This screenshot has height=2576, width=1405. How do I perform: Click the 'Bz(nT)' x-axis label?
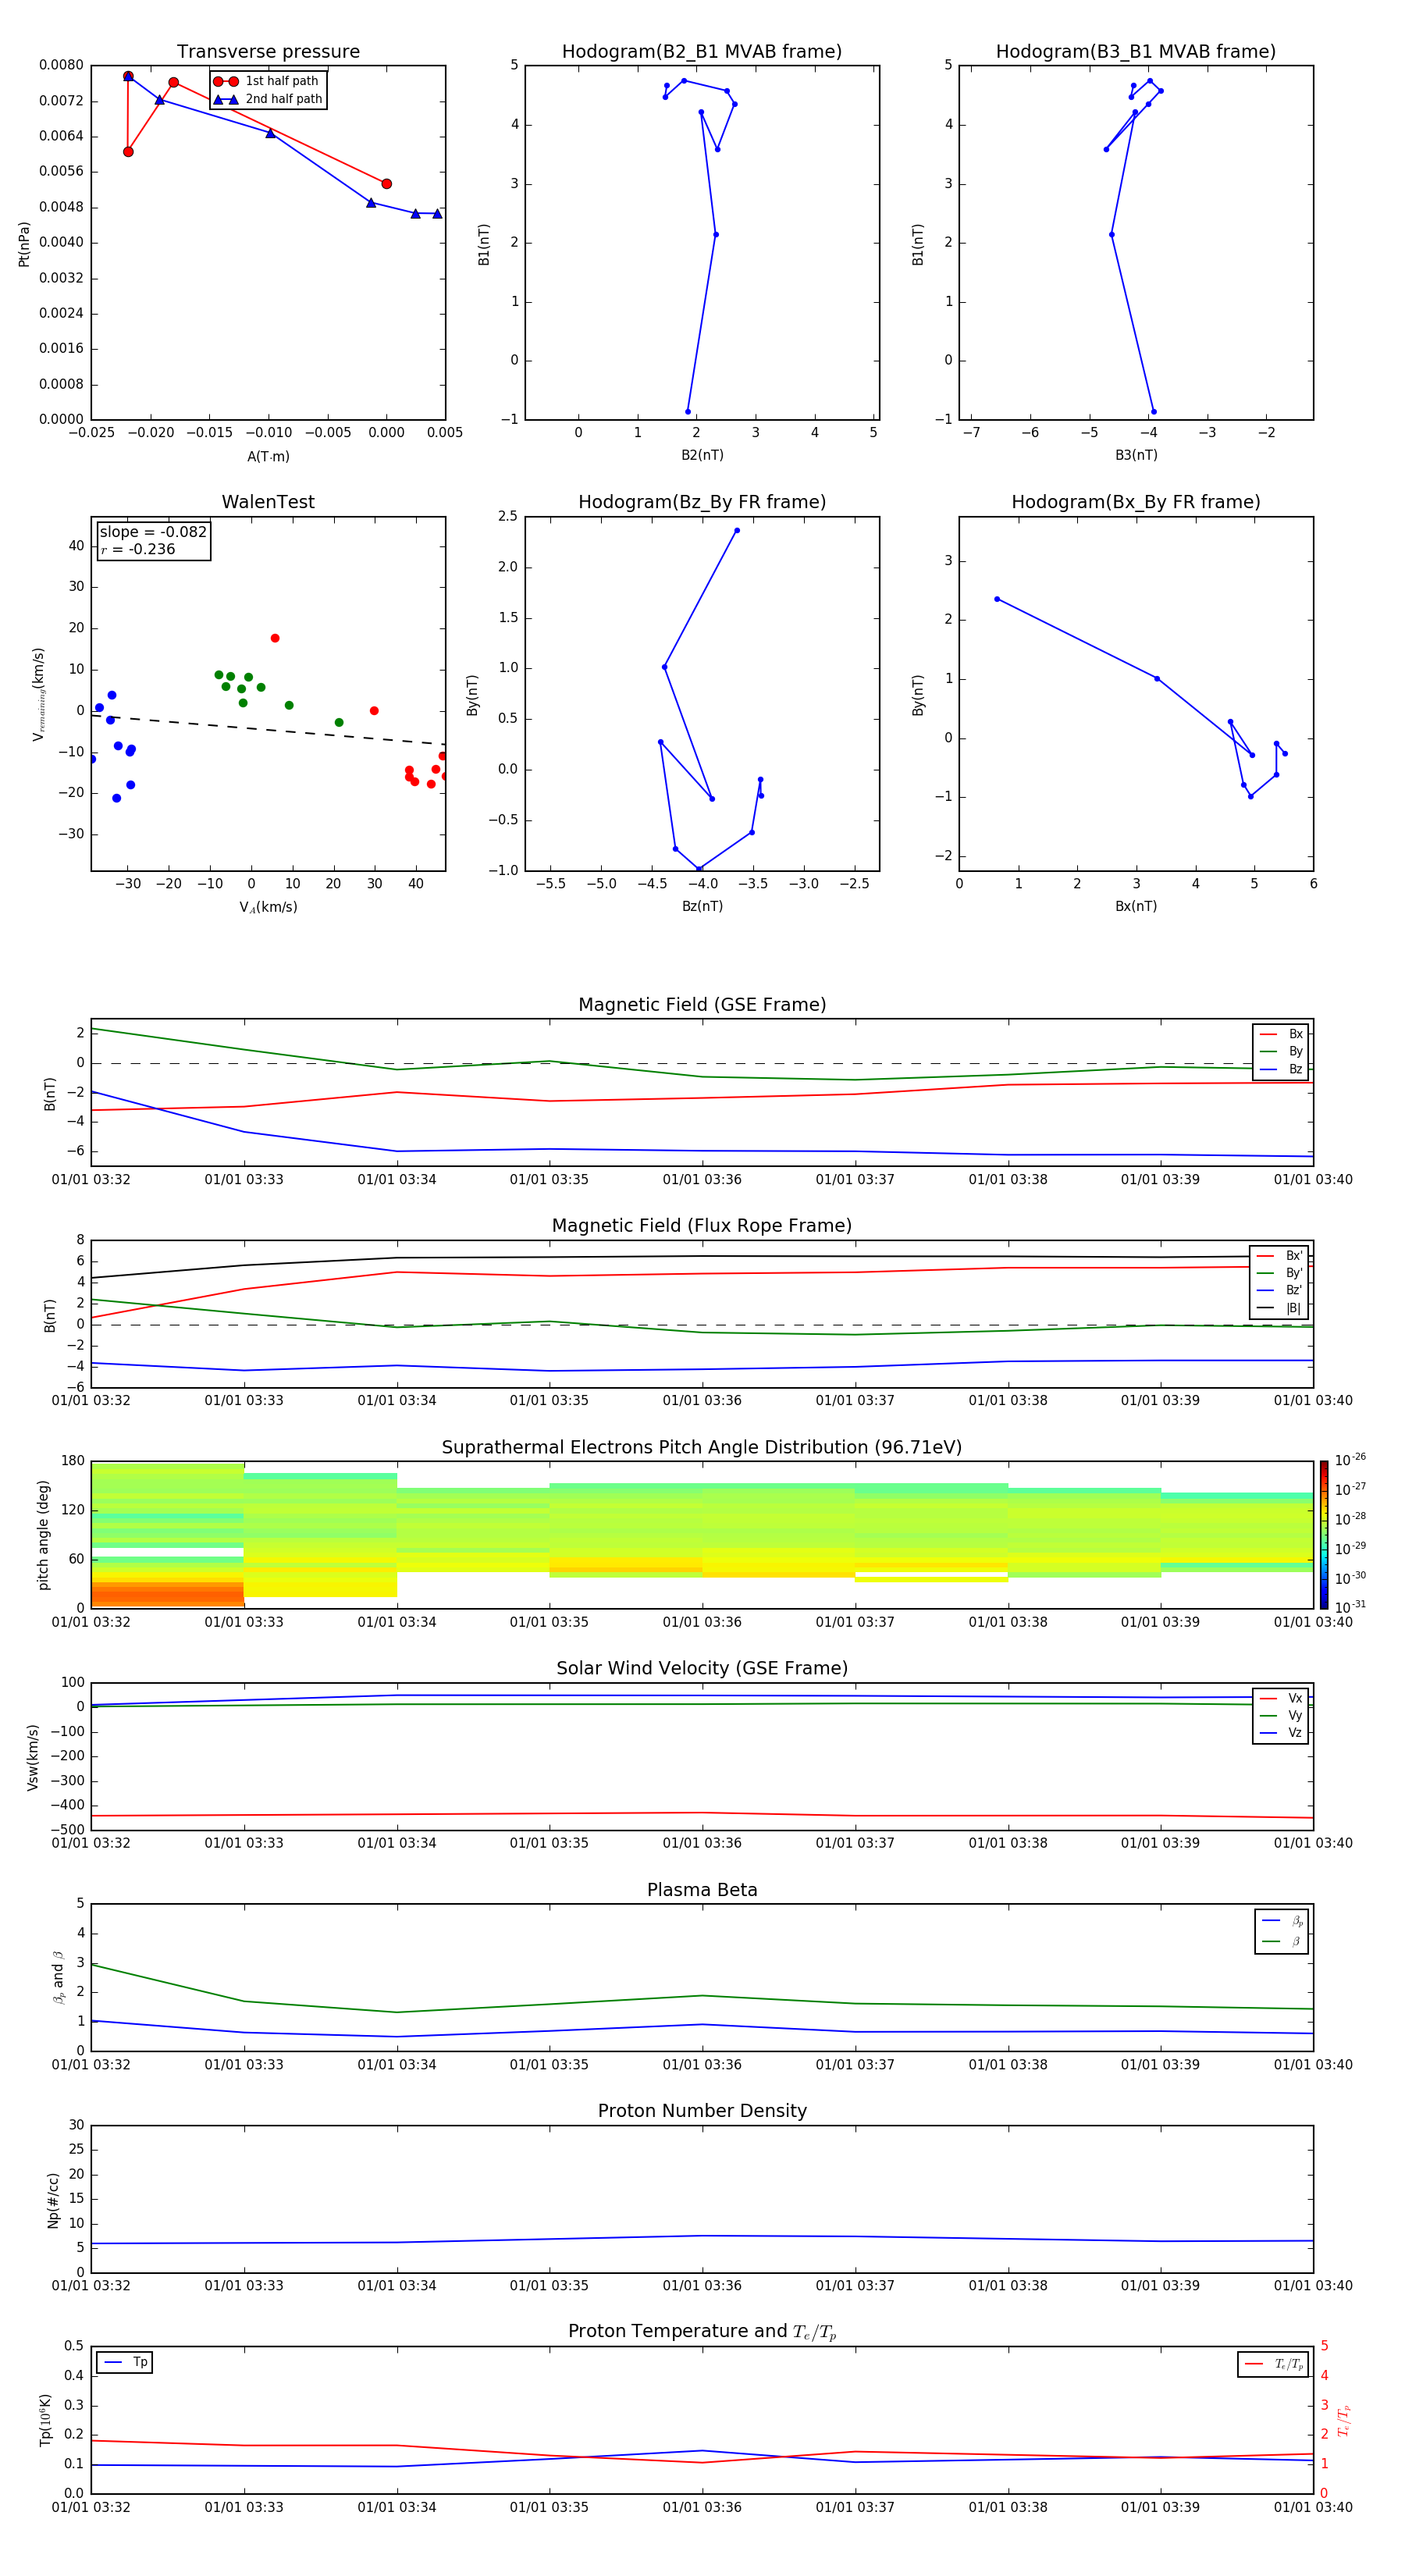point(702,906)
